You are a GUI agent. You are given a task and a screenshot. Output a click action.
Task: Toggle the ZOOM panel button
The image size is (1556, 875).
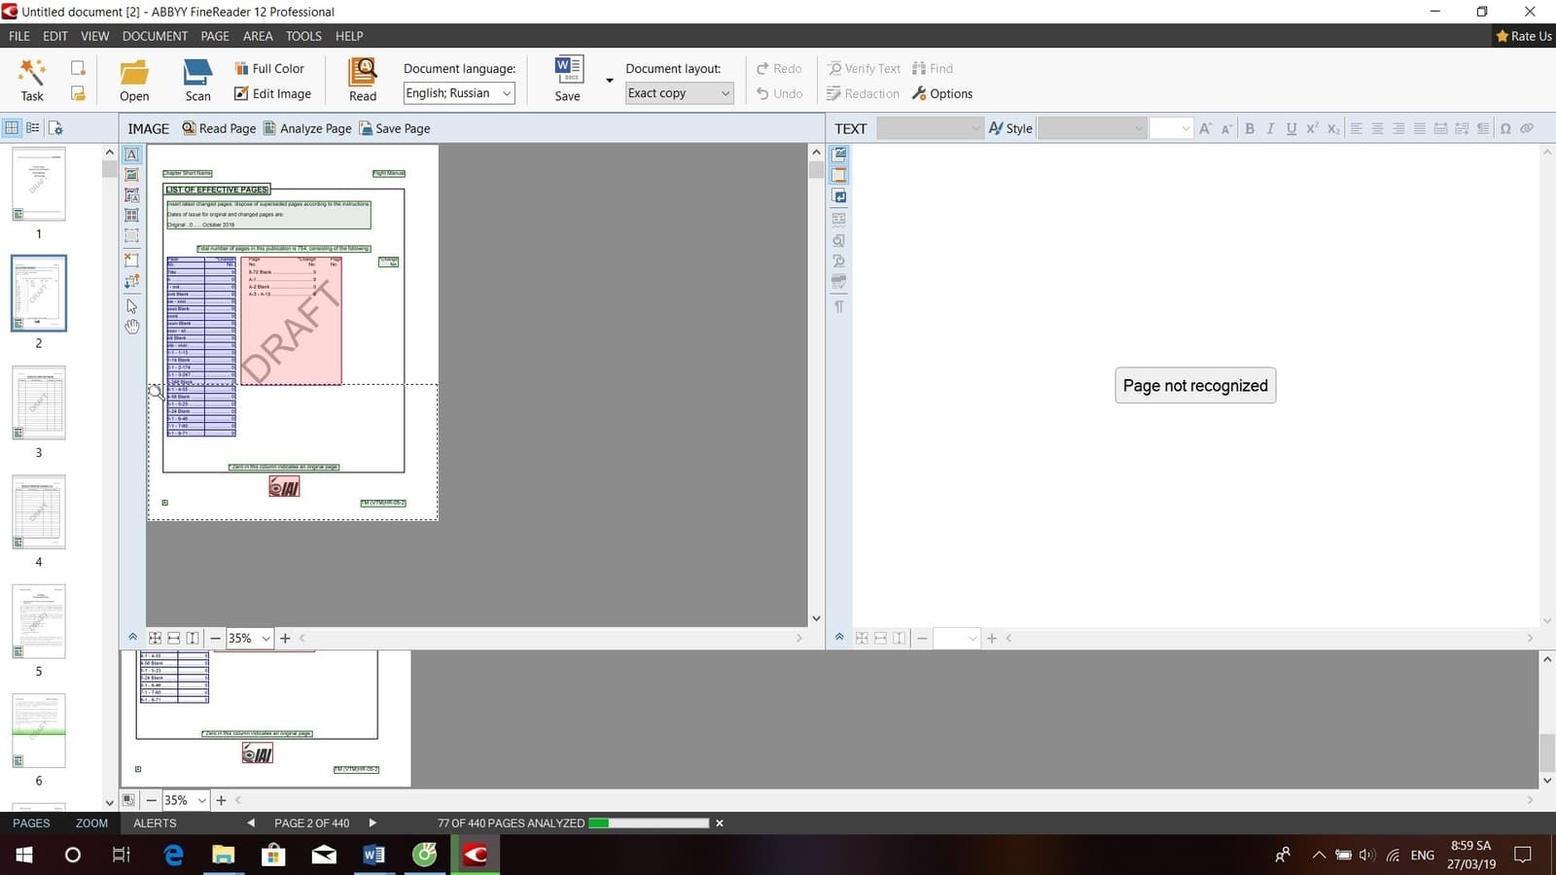click(91, 823)
